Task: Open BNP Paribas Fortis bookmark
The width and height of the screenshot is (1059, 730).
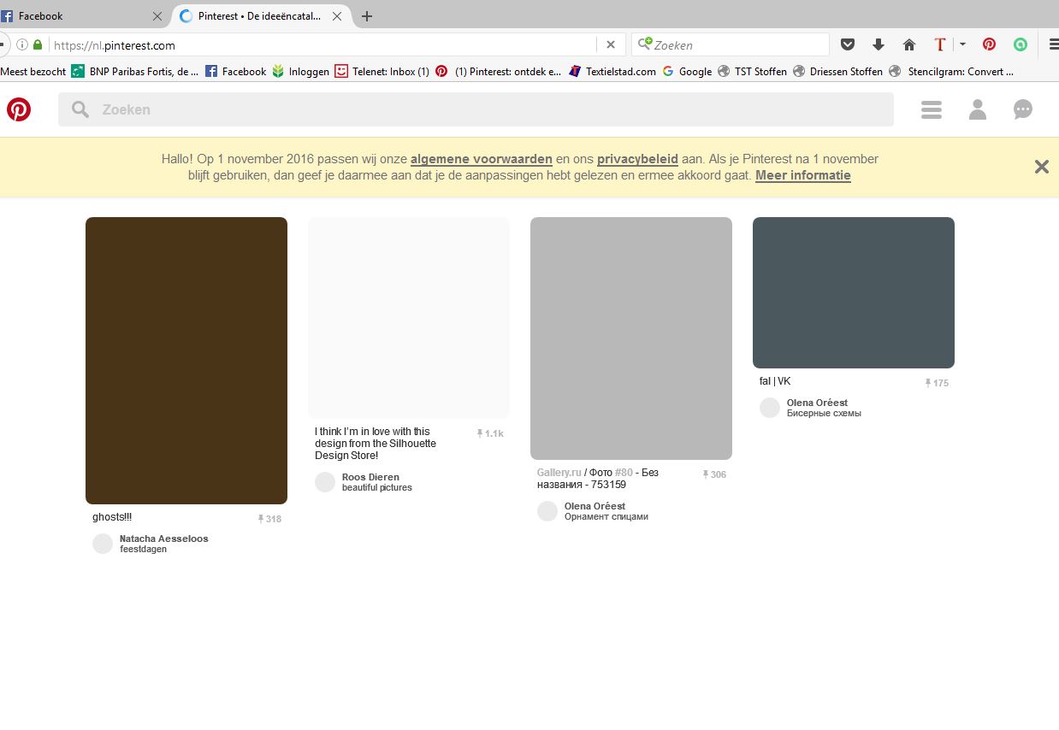Action: pyautogui.click(x=135, y=72)
